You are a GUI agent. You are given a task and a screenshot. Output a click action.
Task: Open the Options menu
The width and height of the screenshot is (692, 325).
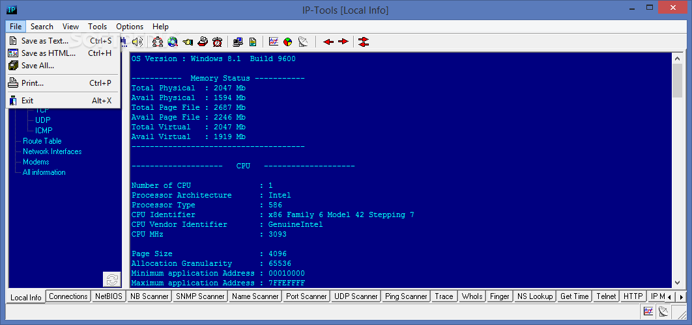pyautogui.click(x=130, y=27)
